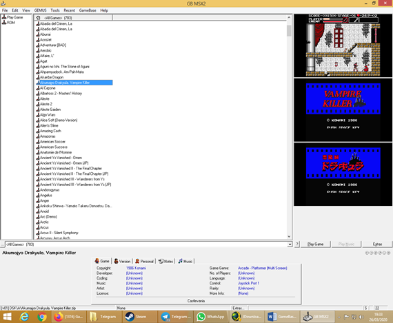
Task: Click the game list scrollbar up arrow
Action: tap(289, 17)
